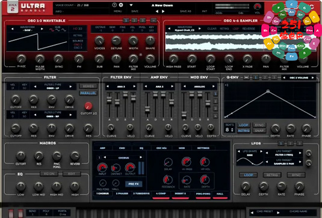
Task: Click the EQ LOW MID knob
Action: coord(39,186)
